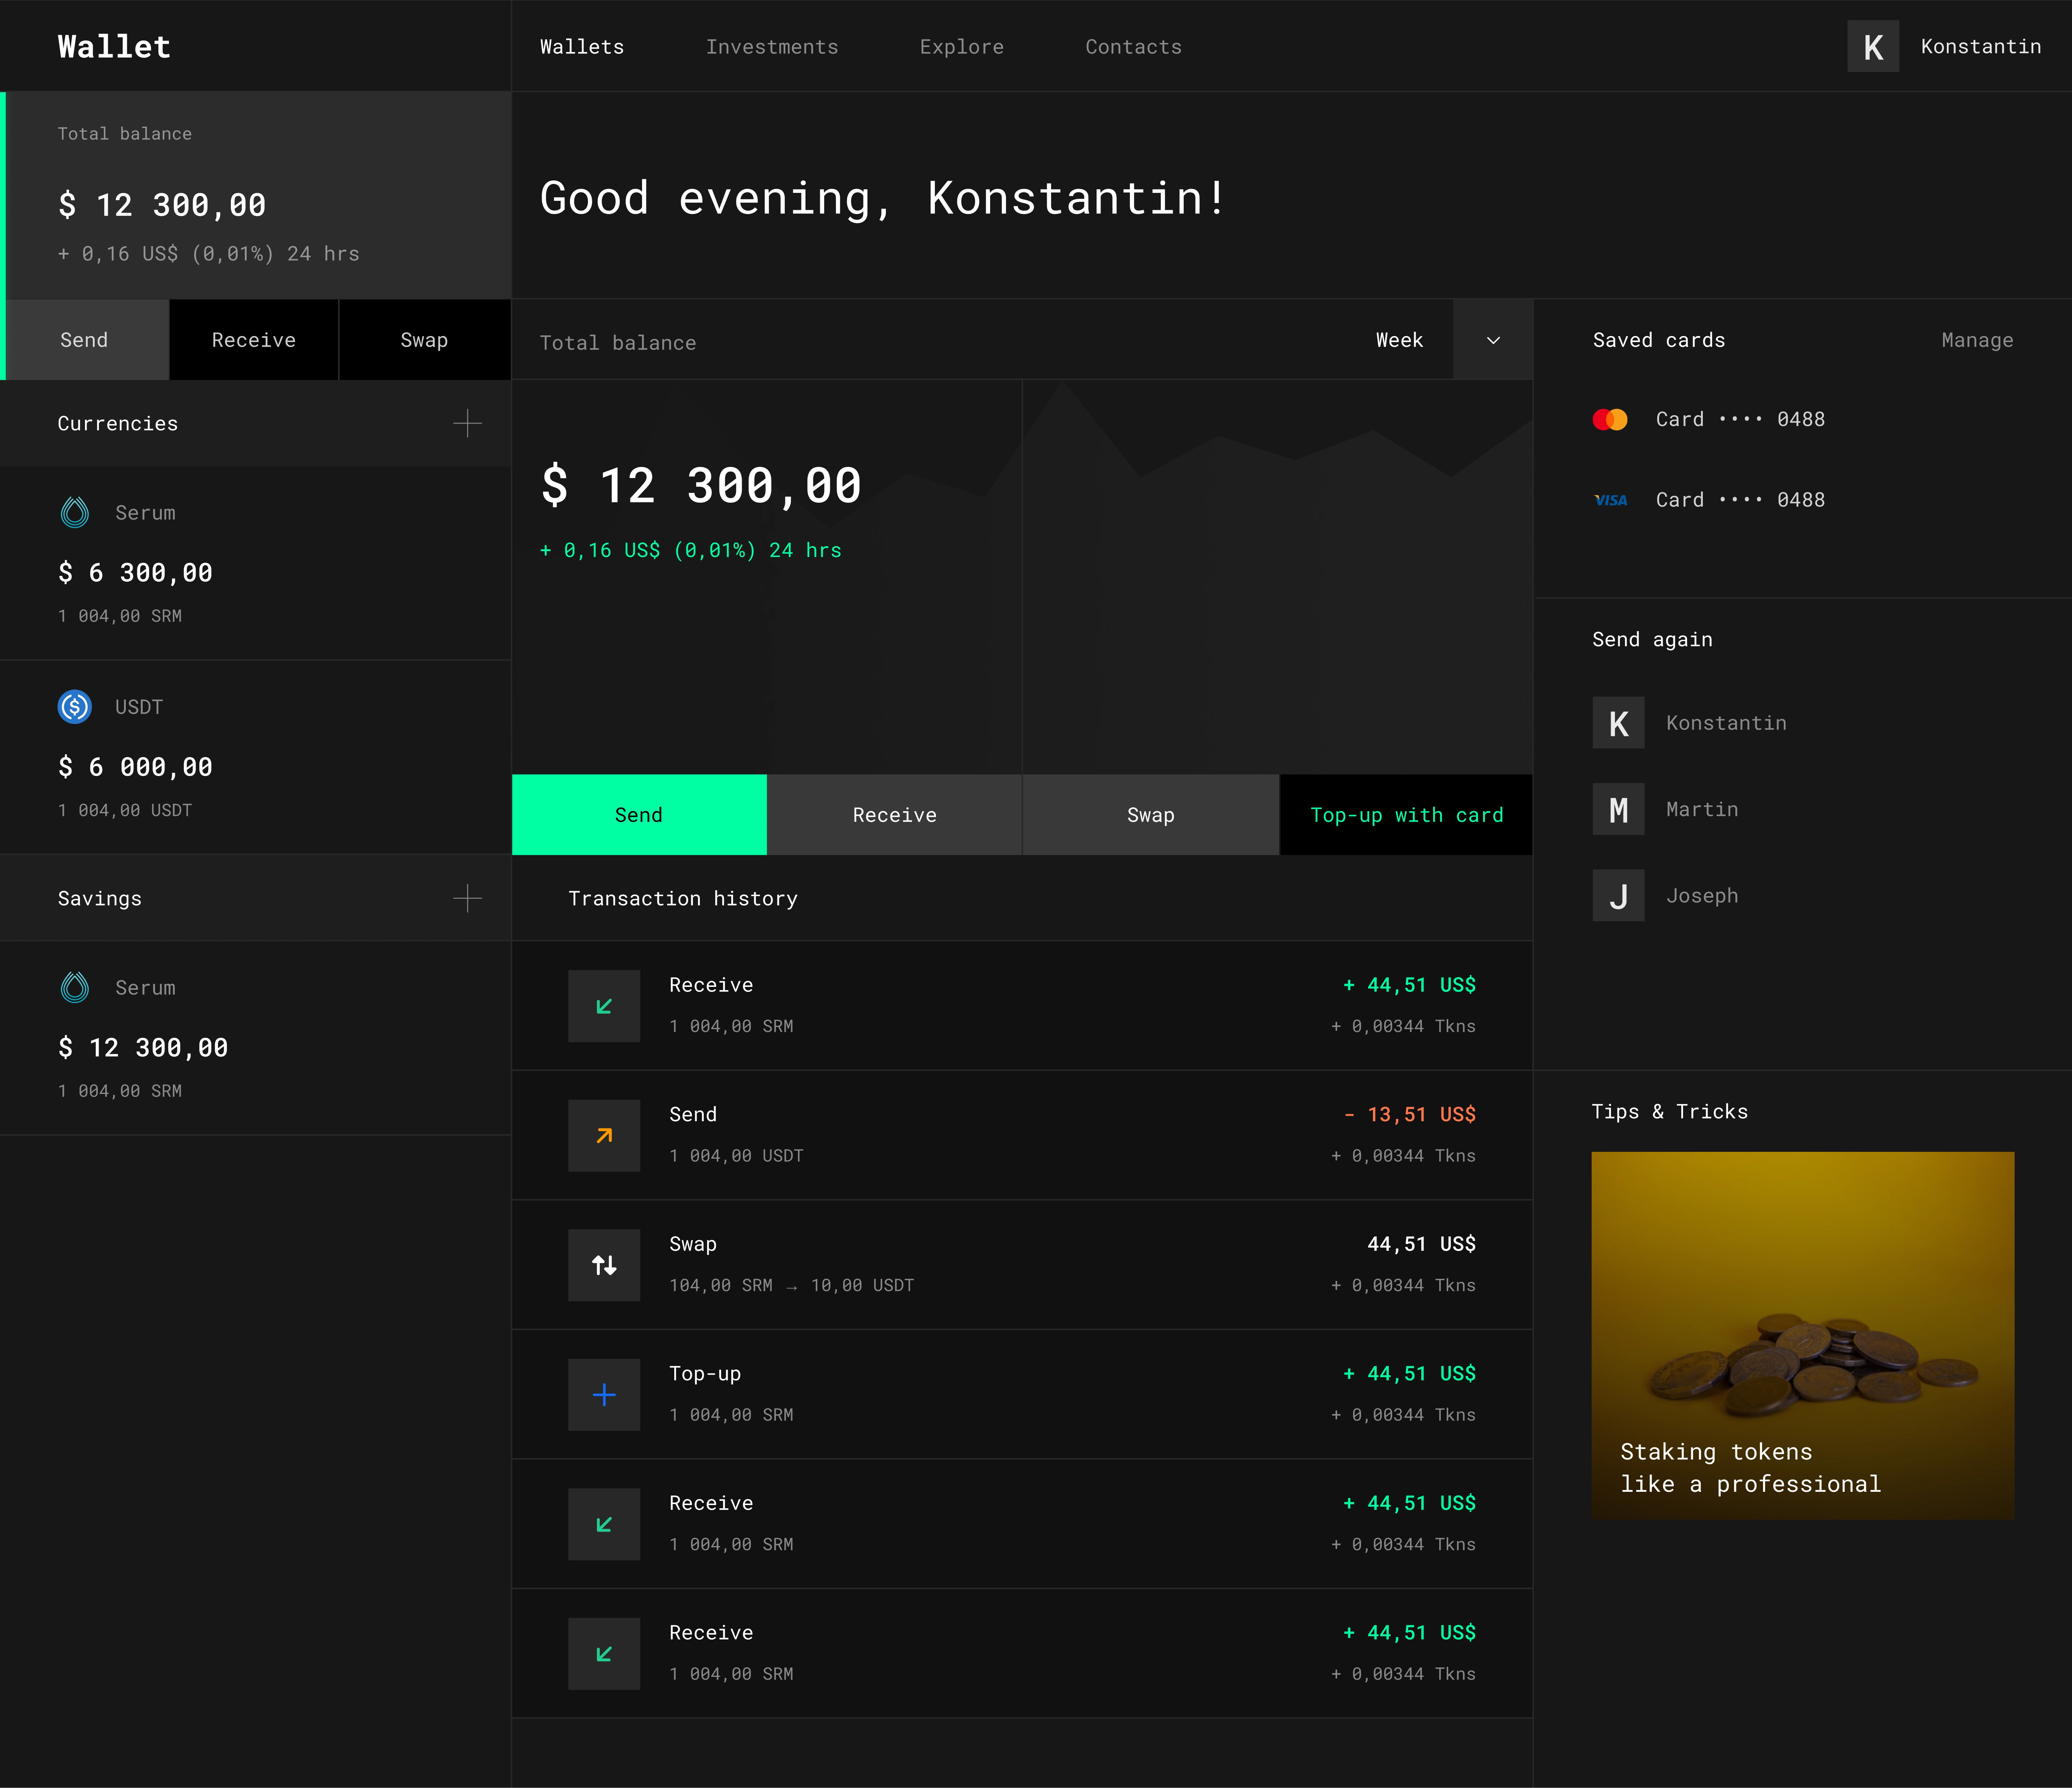Open Staking tokens tips thumbnail
This screenshot has height=1788, width=2072.
tap(1803, 1336)
